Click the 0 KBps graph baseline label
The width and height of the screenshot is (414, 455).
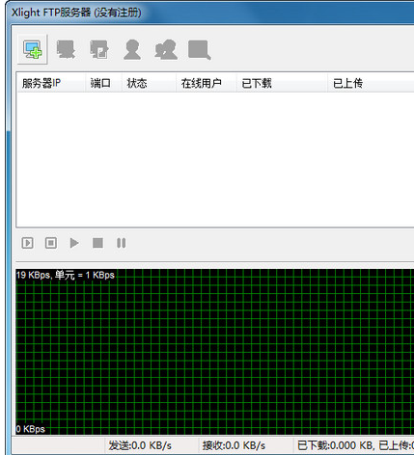31,429
